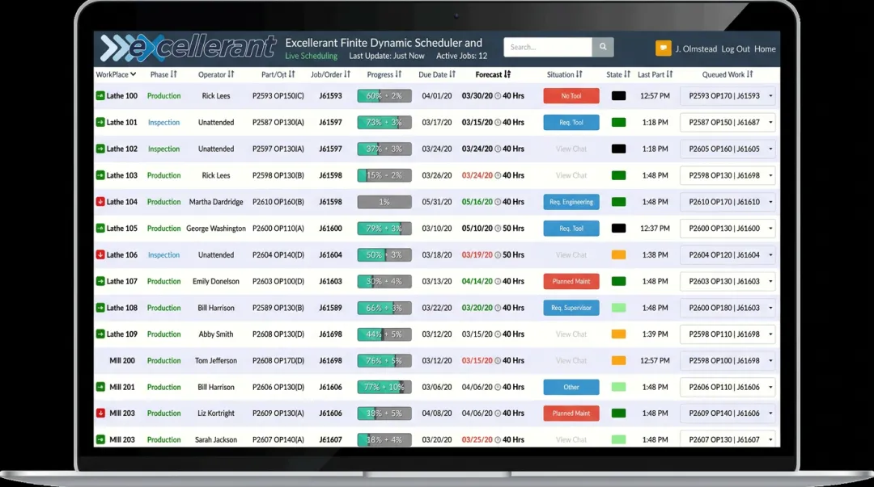Click the red down-arrow icon for Lathe 106

point(100,255)
